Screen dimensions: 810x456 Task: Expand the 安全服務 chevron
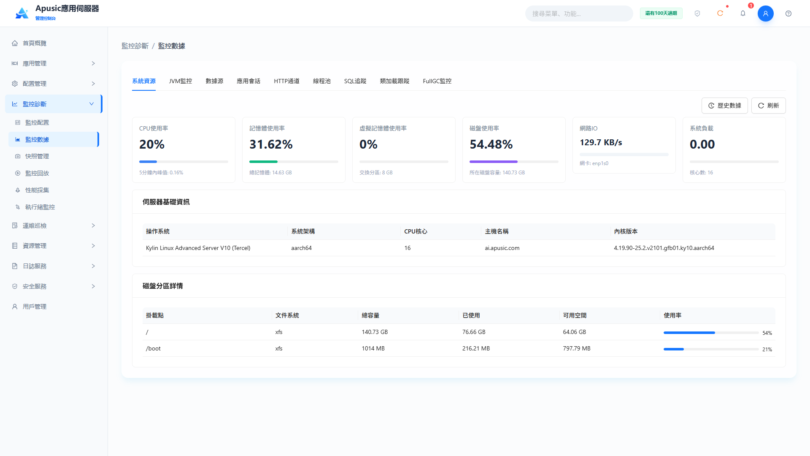coord(93,286)
